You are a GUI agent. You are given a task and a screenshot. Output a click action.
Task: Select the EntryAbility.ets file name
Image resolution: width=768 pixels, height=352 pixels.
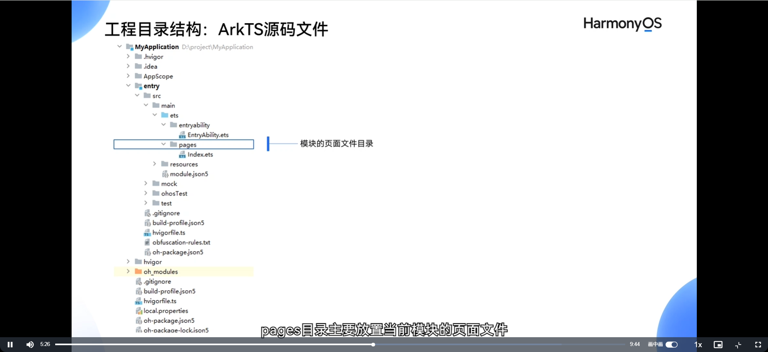click(x=208, y=135)
